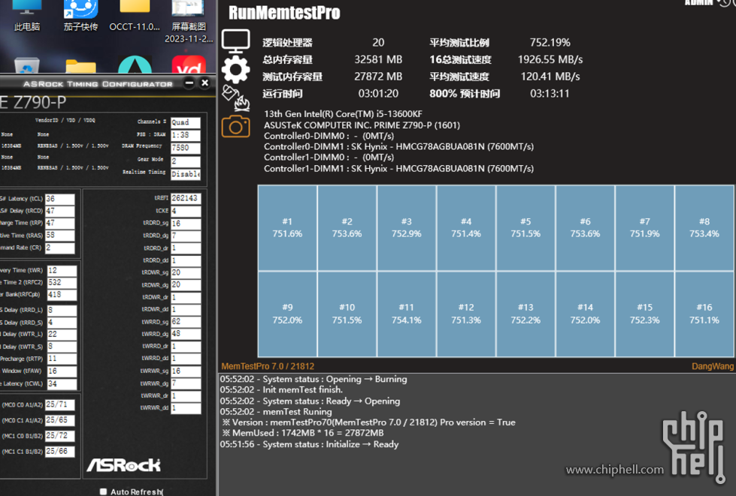This screenshot has height=496, width=736.
Task: Click the tFAW value field
Action: tap(62, 371)
